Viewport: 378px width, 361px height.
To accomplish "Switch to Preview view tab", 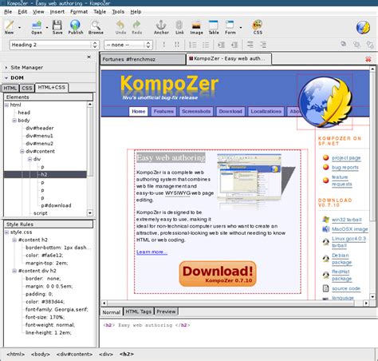I will (x=166, y=311).
